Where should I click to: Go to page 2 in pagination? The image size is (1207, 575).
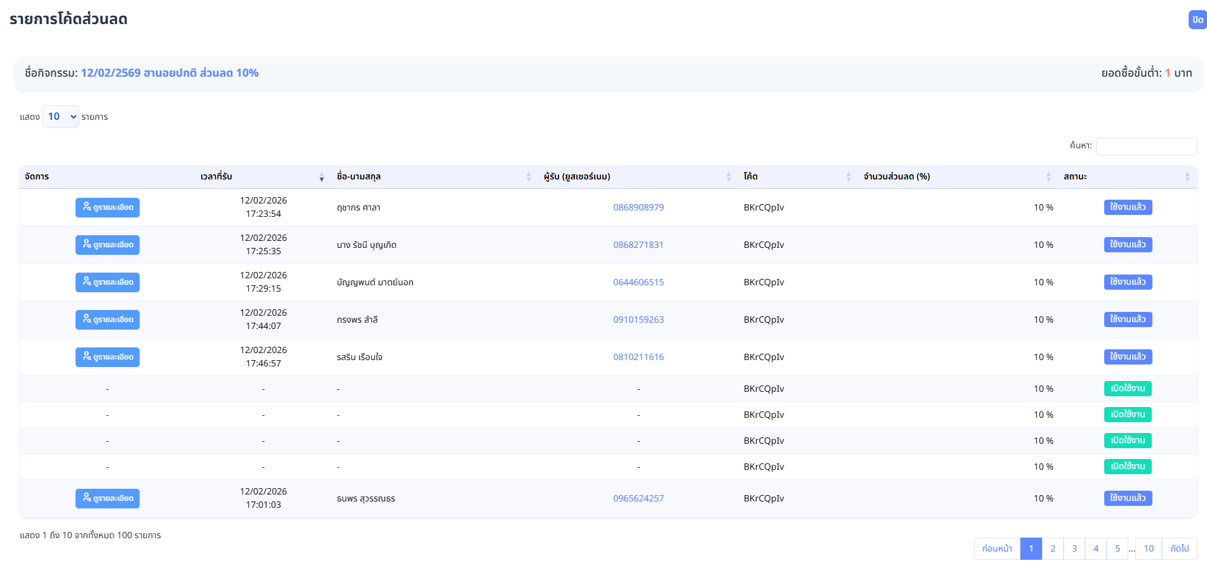tap(1052, 548)
